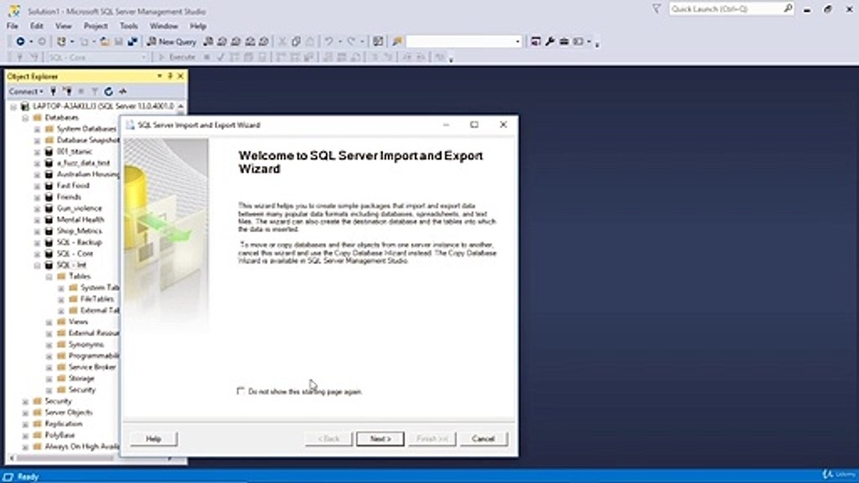Open the Tools menu
Image resolution: width=859 pixels, height=483 pixels.
coord(129,26)
